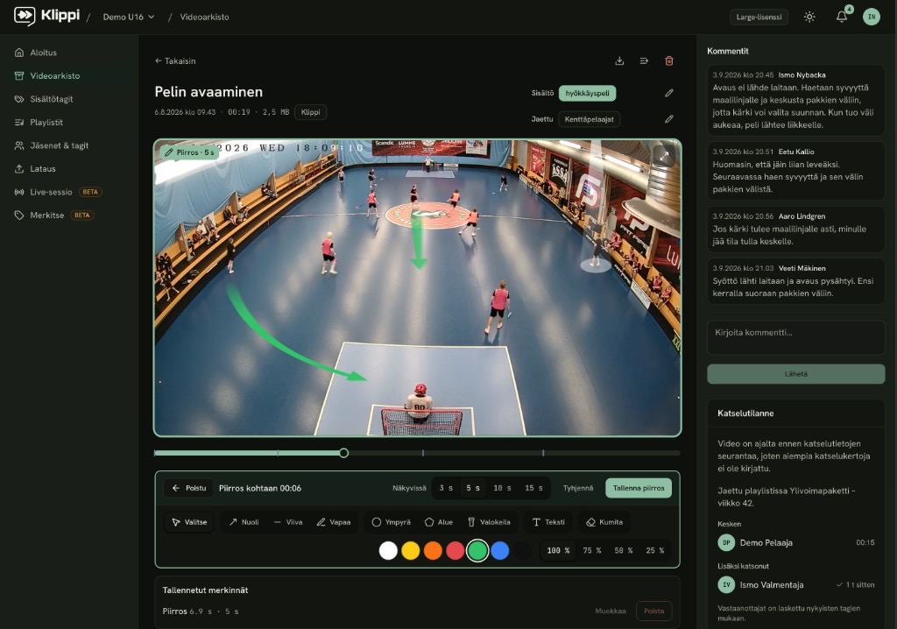The width and height of the screenshot is (897, 629).
Task: Select the Kumita eraser tool
Action: point(604,522)
